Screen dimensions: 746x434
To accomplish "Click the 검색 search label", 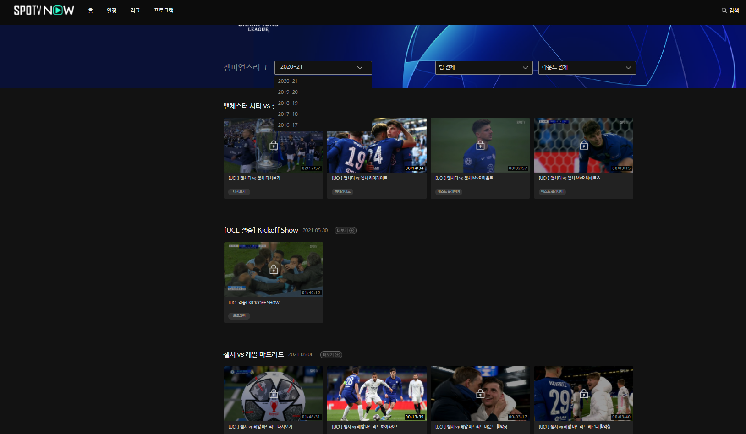I will pyautogui.click(x=734, y=11).
